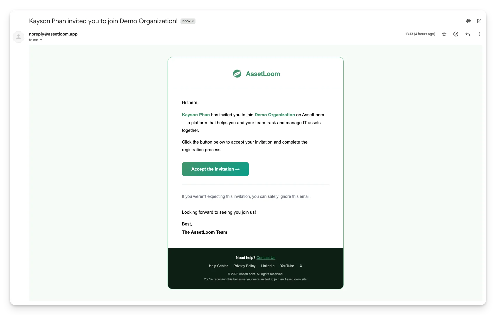Click the sender's profile avatar
Image resolution: width=496 pixels, height=315 pixels.
click(x=18, y=37)
